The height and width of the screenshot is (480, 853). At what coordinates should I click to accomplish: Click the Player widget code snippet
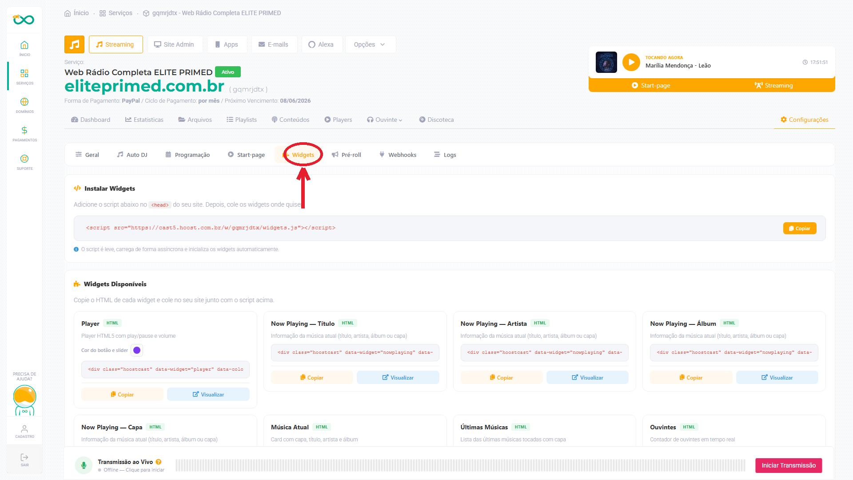165,369
